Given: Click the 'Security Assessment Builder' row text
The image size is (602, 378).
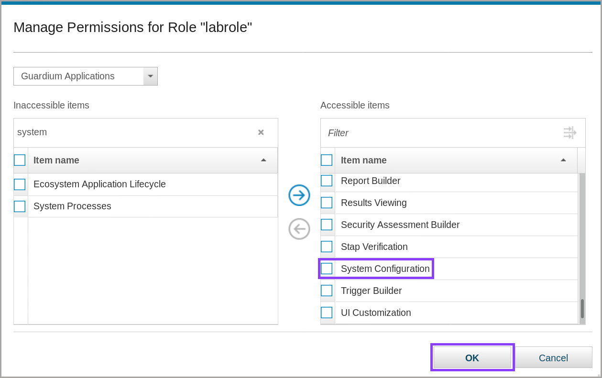Looking at the screenshot, I should [x=400, y=225].
